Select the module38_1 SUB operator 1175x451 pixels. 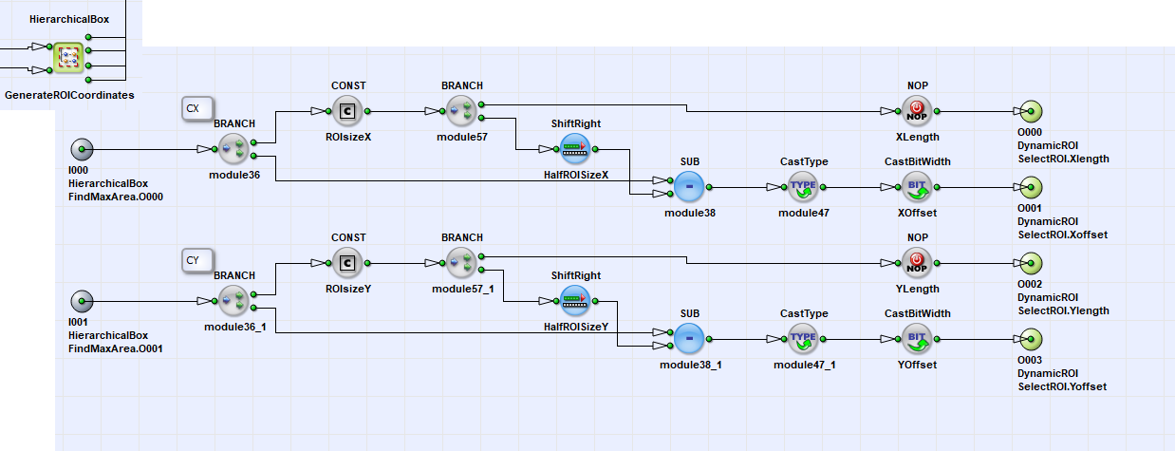pyautogui.click(x=690, y=339)
